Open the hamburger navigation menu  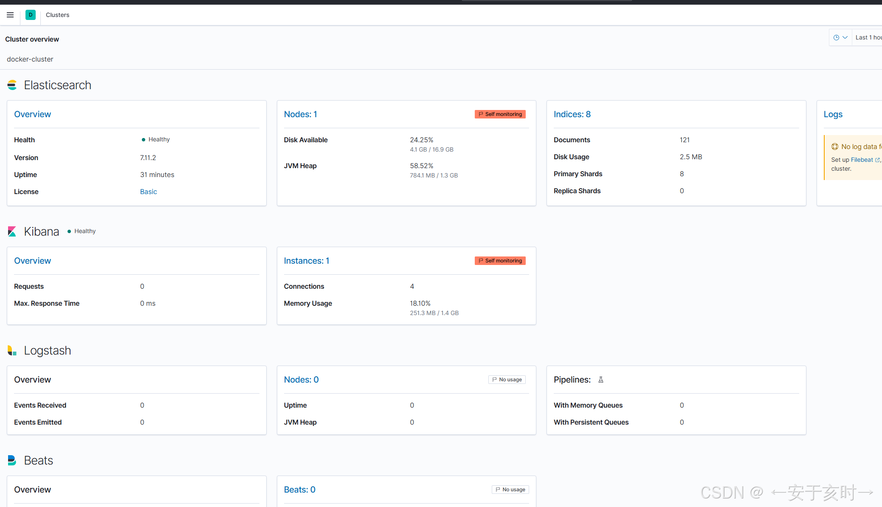click(10, 15)
